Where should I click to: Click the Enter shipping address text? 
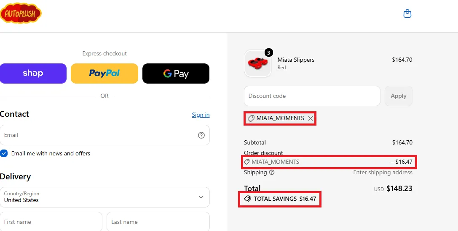tap(383, 173)
